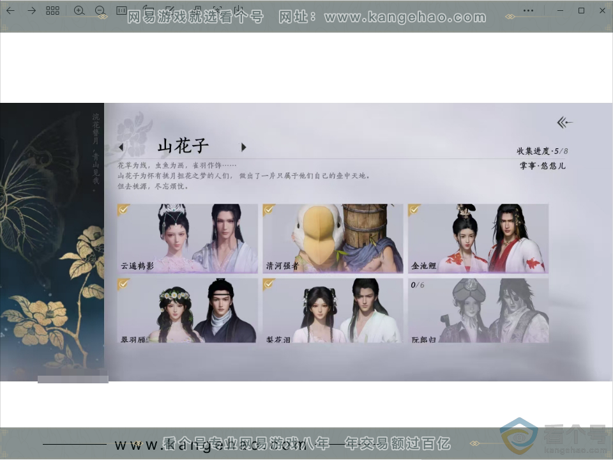Open the 翠羽 flower-crown outfit card

[x=187, y=310]
